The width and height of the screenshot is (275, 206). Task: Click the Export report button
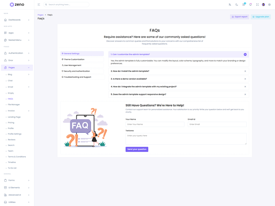(240, 17)
